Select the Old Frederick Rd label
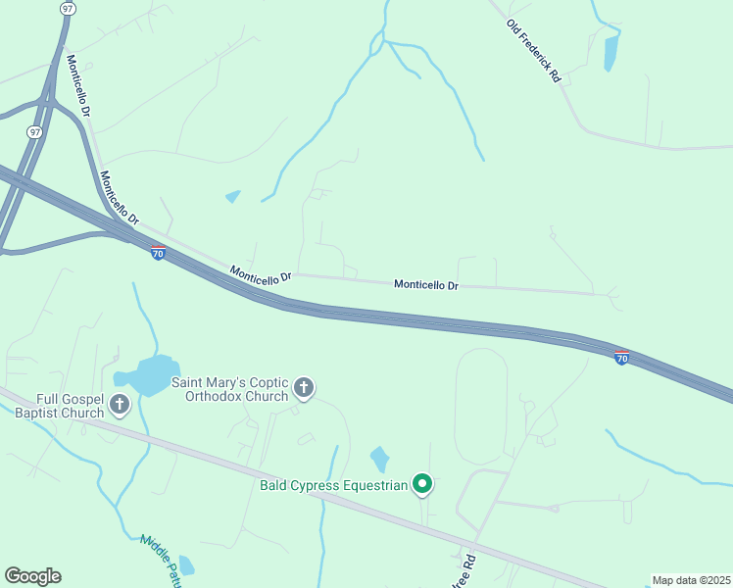733x588 pixels. pos(533,51)
